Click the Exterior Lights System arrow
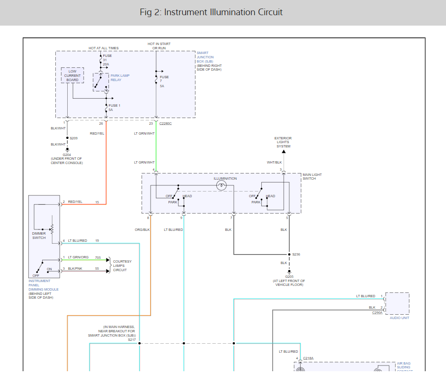Screen dimensions: 446x384 click(x=284, y=152)
